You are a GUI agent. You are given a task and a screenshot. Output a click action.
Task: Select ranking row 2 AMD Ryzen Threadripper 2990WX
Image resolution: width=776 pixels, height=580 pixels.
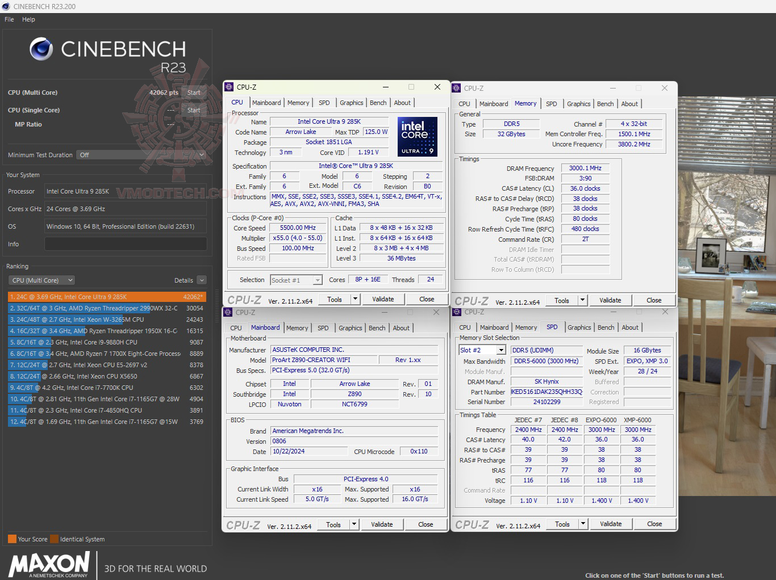(107, 308)
